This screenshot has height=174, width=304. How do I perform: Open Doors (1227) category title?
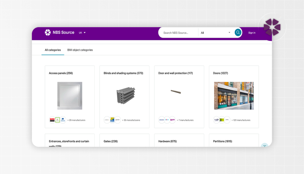(221, 73)
